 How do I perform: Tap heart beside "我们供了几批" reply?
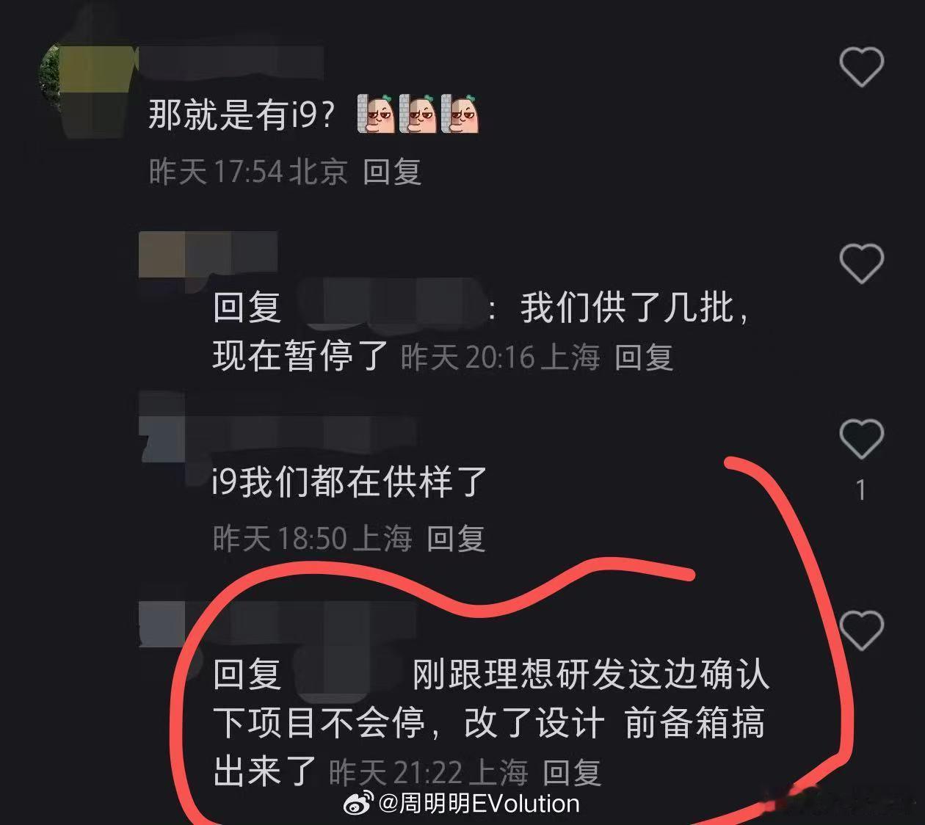(861, 264)
